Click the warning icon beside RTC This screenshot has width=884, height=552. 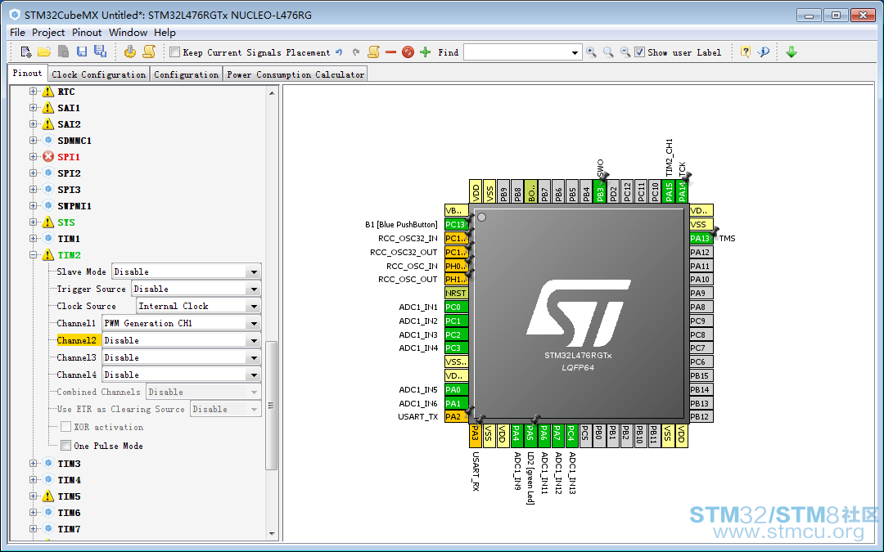(48, 92)
